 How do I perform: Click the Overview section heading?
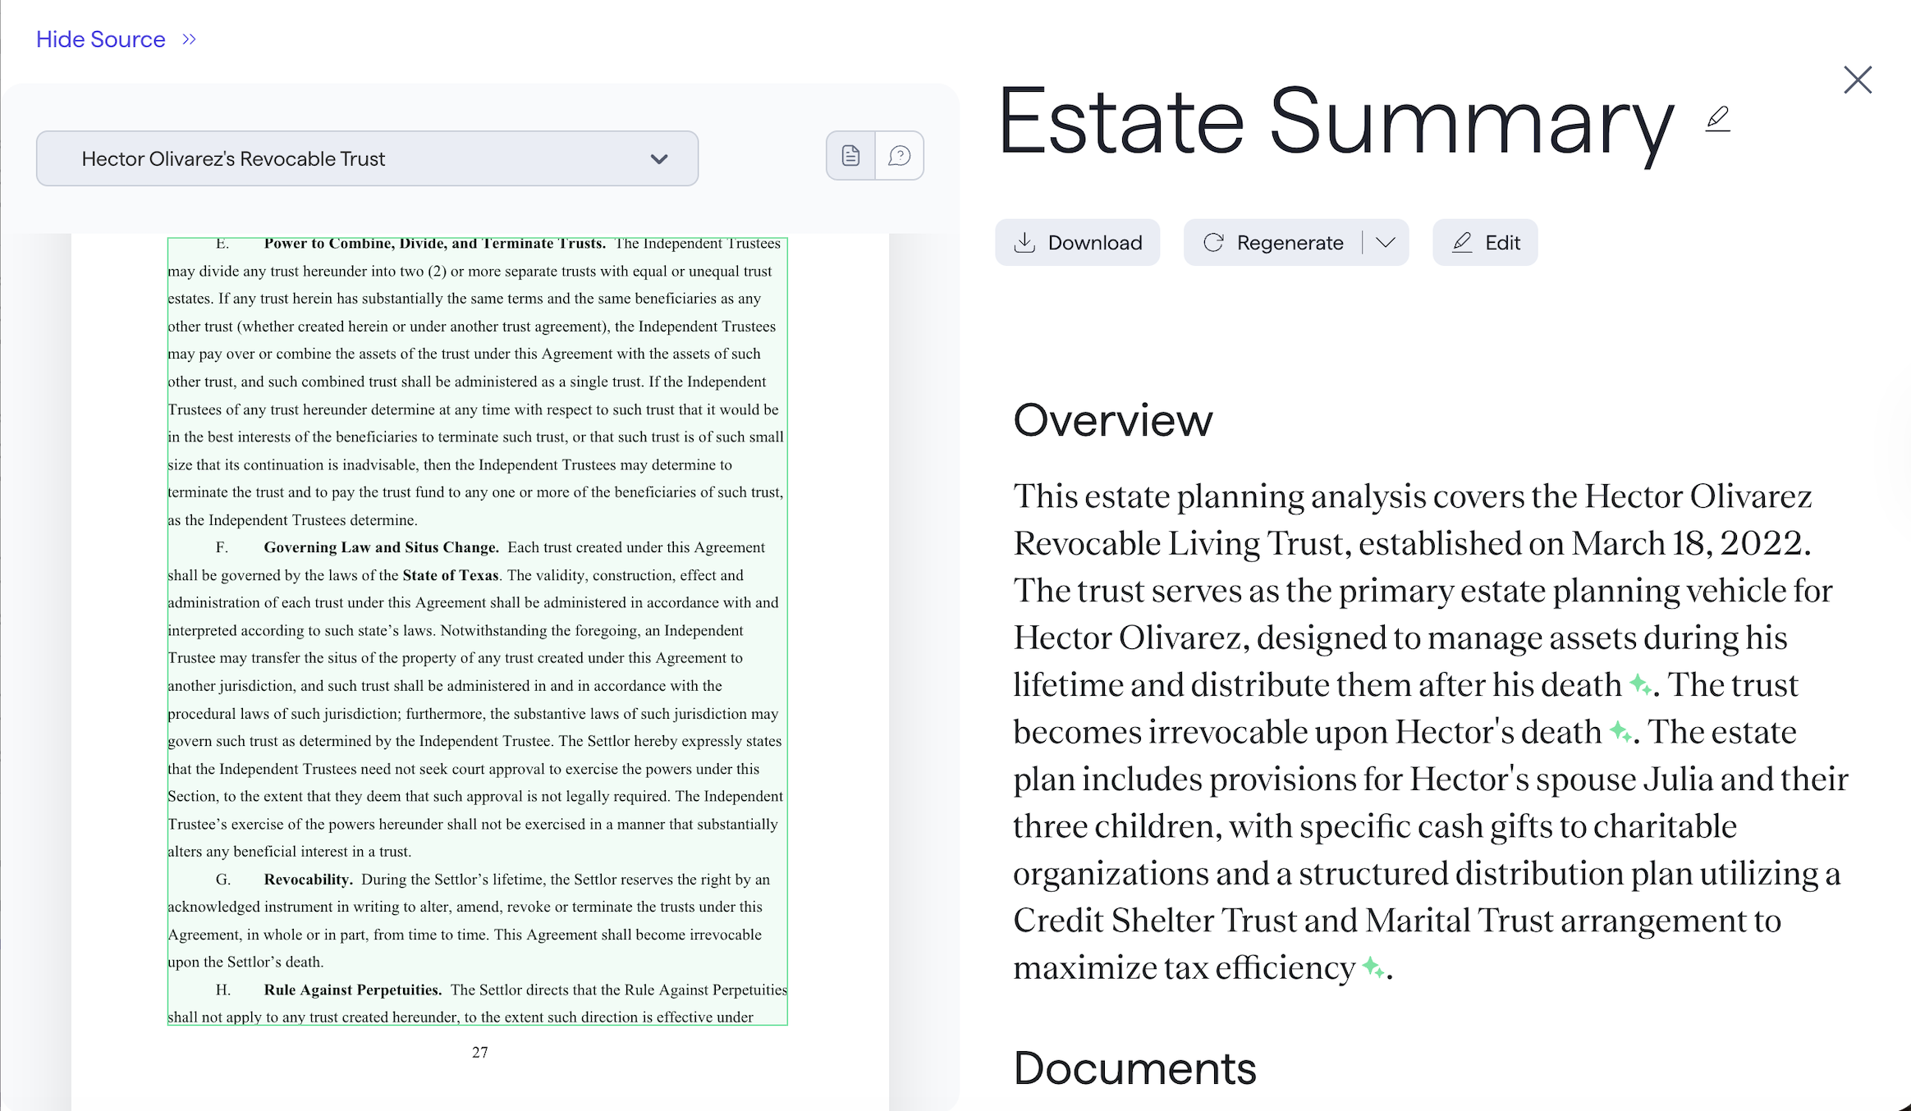coord(1112,420)
